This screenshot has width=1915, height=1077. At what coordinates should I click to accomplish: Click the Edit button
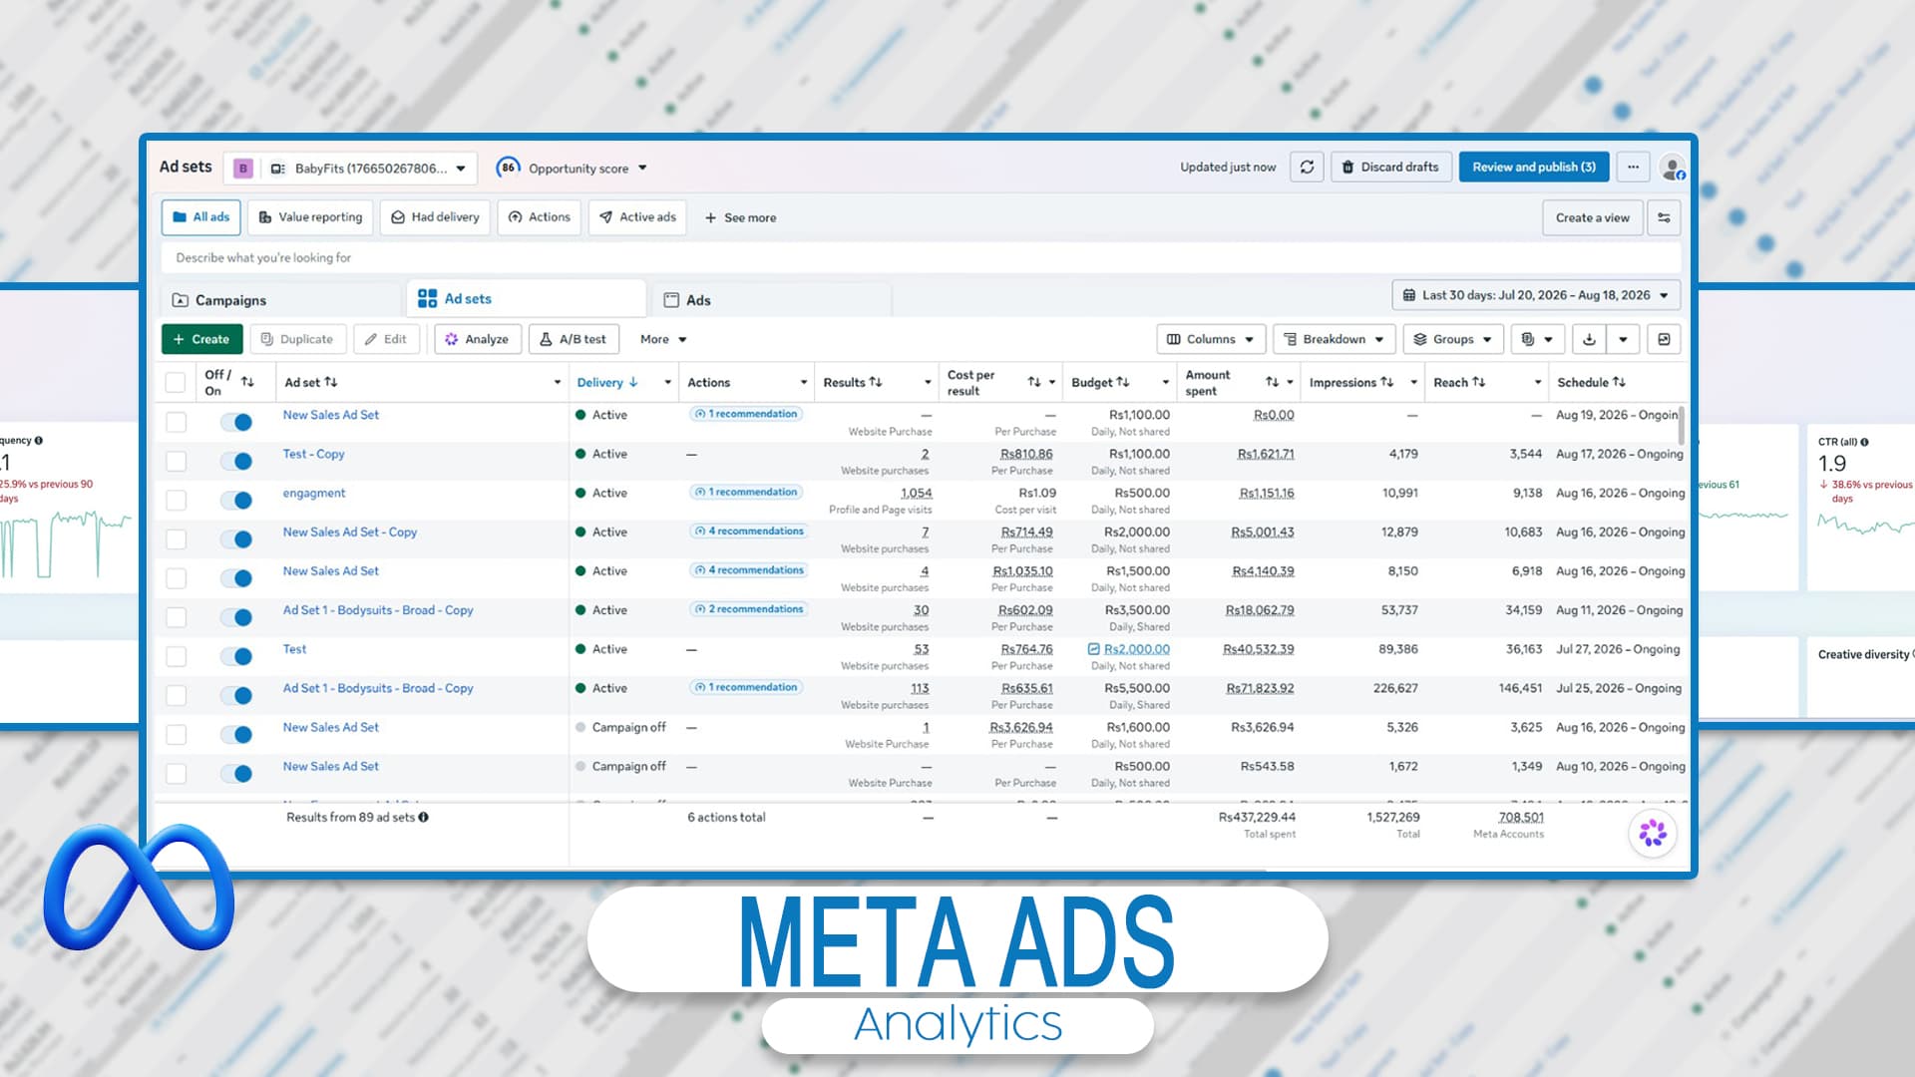[x=385, y=339]
